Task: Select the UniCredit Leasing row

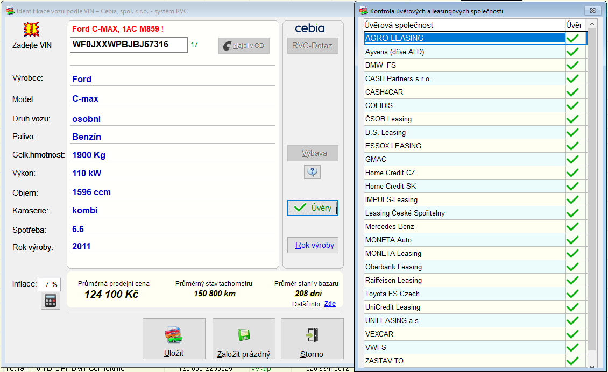Action: tap(476, 307)
